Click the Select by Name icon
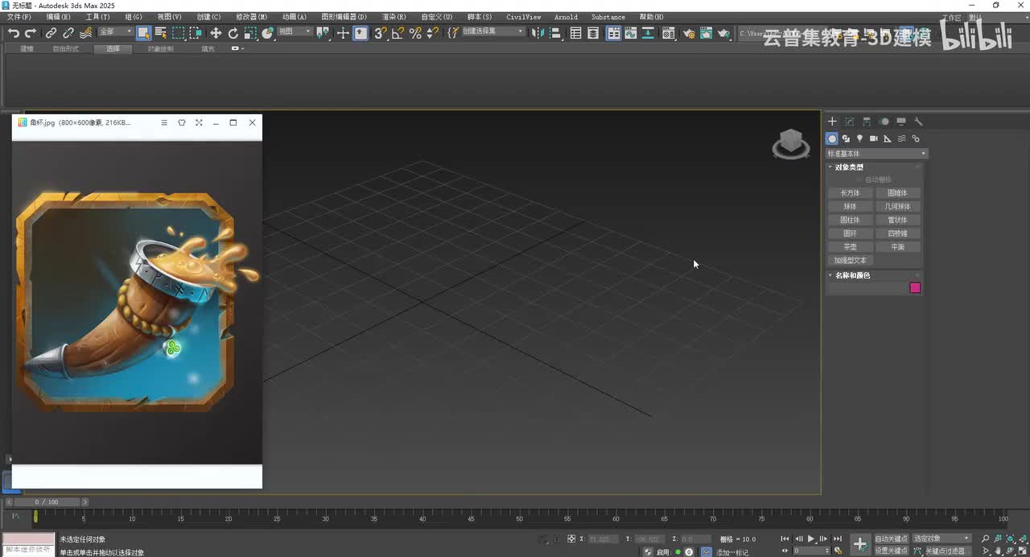The height and width of the screenshot is (557, 1030). (x=161, y=33)
